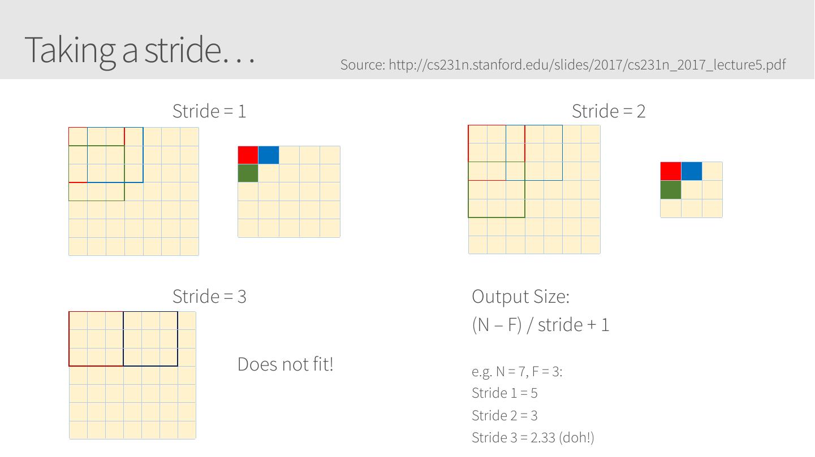Click the "Stride = 1" heading
The image size is (815, 457).
click(209, 111)
